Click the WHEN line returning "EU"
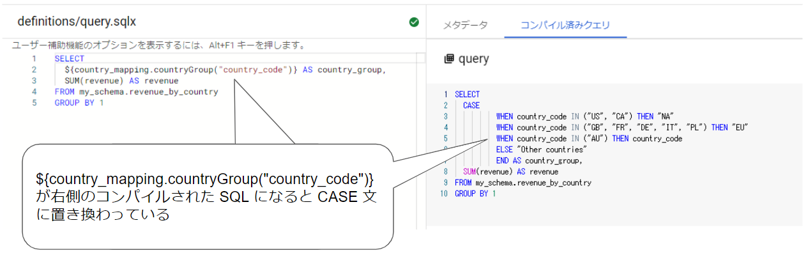 click(x=622, y=127)
